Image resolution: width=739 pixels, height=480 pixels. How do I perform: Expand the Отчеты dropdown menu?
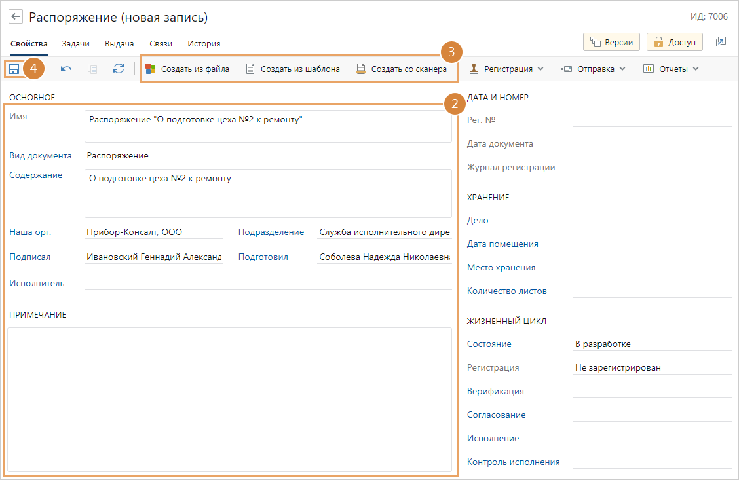tap(672, 69)
